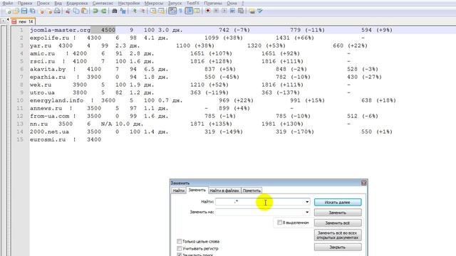Start macro recording with red dot
The image size is (456, 256).
click(207, 11)
